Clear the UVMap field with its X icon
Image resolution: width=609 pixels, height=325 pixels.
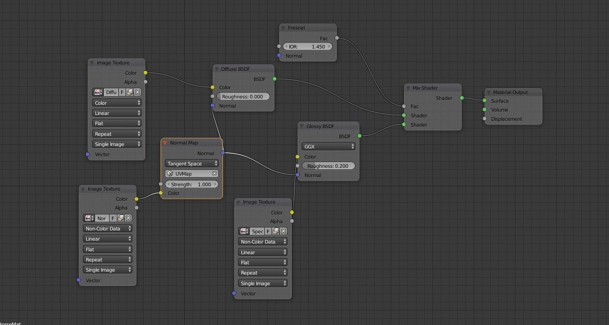point(214,174)
